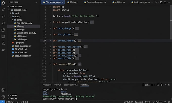Change indentation via Spaces: 3
This screenshot has height=103, width=172.
(x=139, y=102)
